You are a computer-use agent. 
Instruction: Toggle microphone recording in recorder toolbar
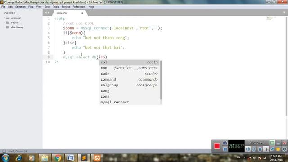click(x=254, y=149)
